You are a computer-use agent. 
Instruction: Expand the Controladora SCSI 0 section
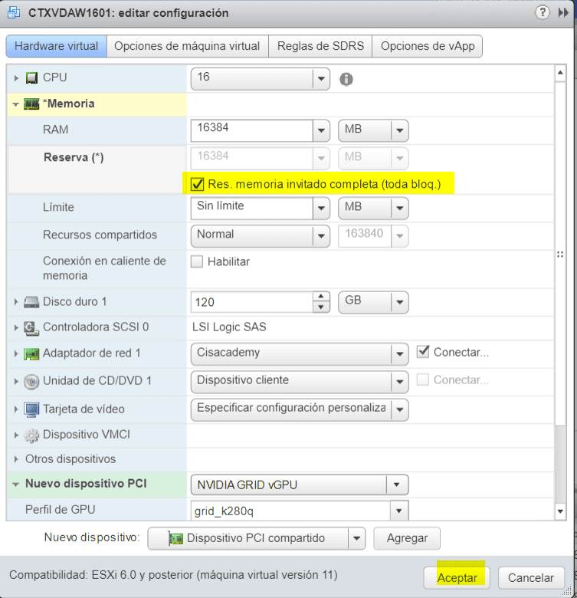point(16,327)
